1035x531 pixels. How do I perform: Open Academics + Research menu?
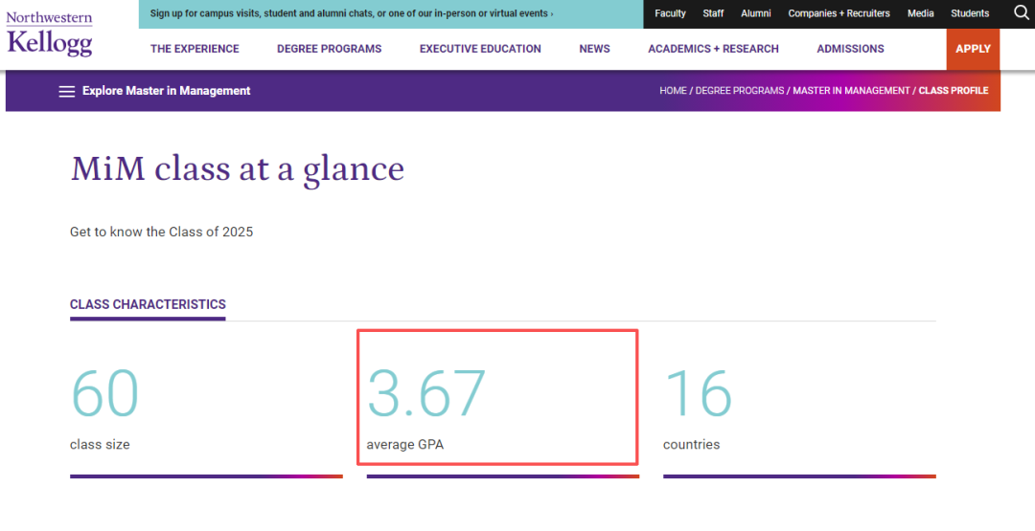click(713, 49)
